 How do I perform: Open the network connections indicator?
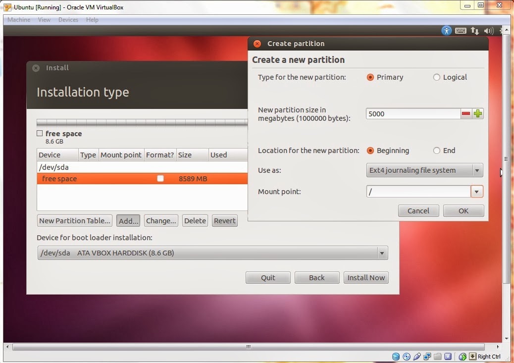pyautogui.click(x=475, y=31)
